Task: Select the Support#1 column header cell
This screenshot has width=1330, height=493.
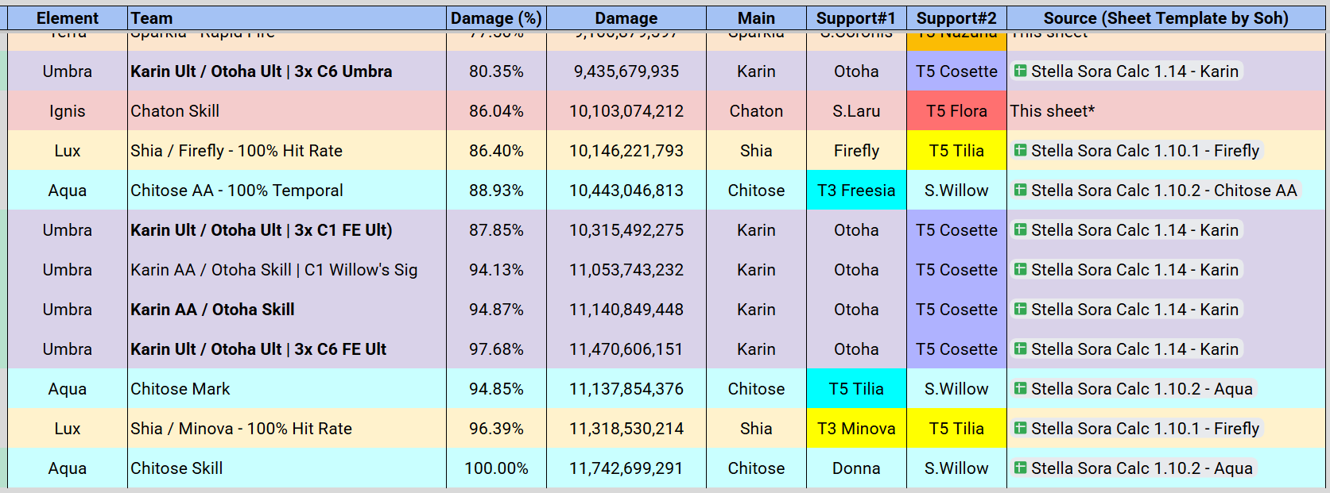Action: pyautogui.click(x=856, y=18)
